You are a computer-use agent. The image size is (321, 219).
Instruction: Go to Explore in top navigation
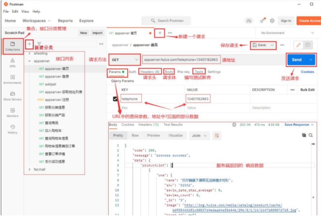click(x=86, y=21)
